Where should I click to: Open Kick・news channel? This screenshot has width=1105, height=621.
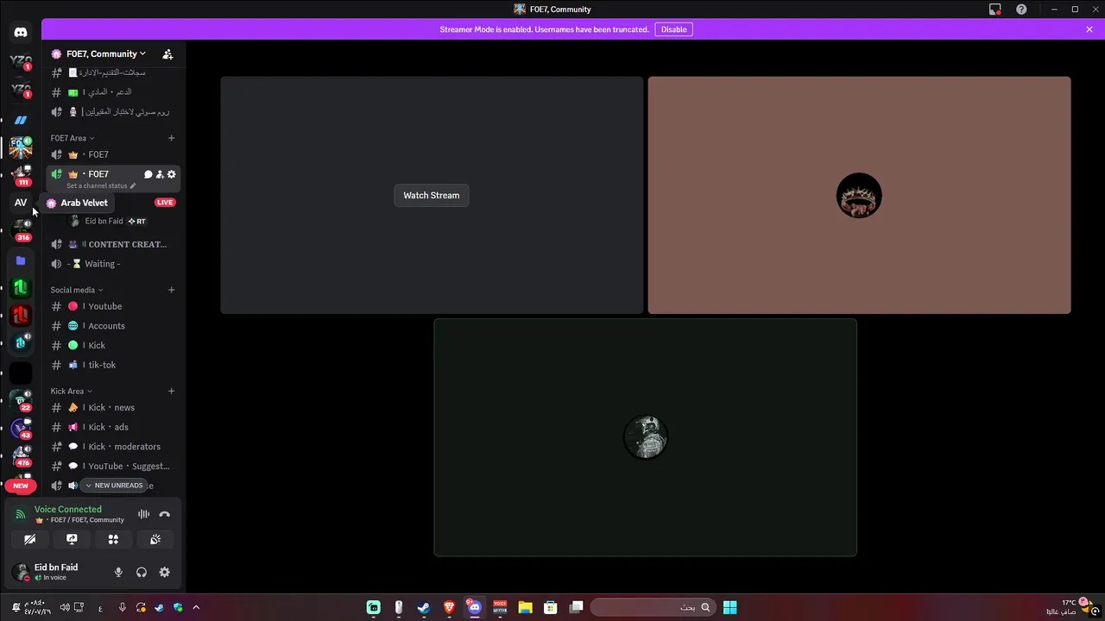(x=112, y=407)
